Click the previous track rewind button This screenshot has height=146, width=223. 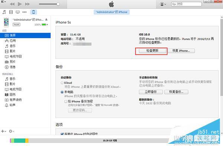[x=12, y=4]
